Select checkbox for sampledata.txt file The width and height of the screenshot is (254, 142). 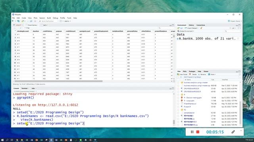[178, 113]
